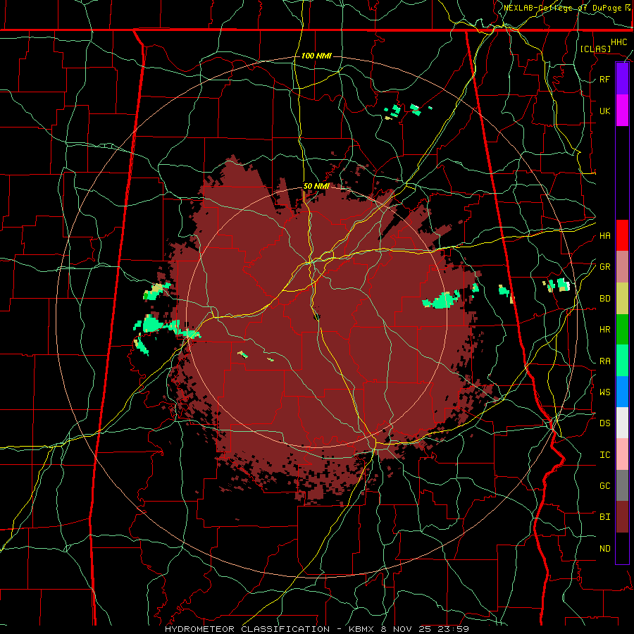Click the light pink IC legend swatch
Viewport: 634px width, 634px height.
pyautogui.click(x=622, y=454)
